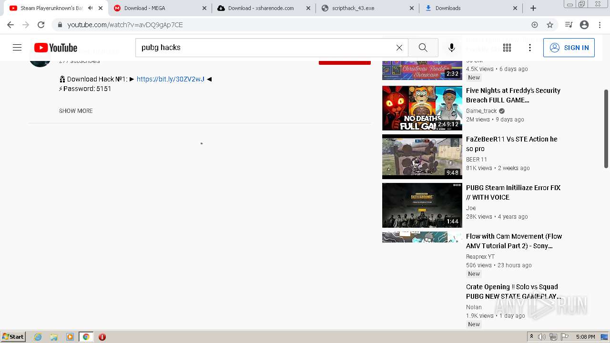Open a new browser tab
This screenshot has height=343, width=610.
(533, 8)
